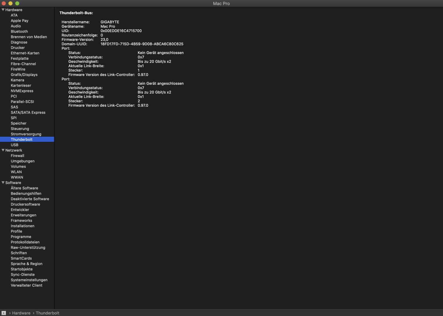Select Parallel-SCSI entry
The image size is (443, 316).
tap(22, 102)
